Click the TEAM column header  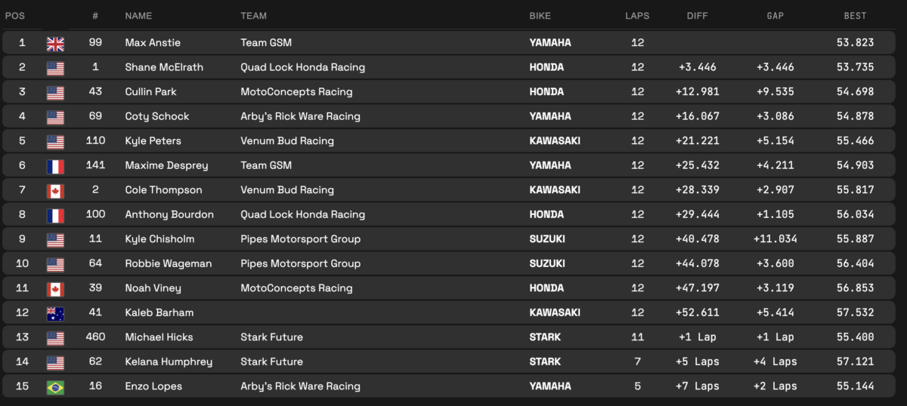(253, 16)
